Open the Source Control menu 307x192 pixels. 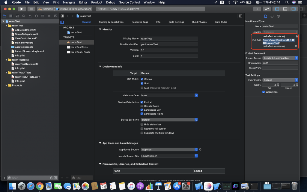pyautogui.click(x=130, y=2)
